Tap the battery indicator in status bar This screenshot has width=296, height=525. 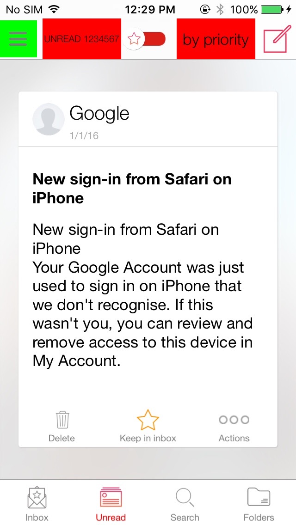(x=272, y=9)
